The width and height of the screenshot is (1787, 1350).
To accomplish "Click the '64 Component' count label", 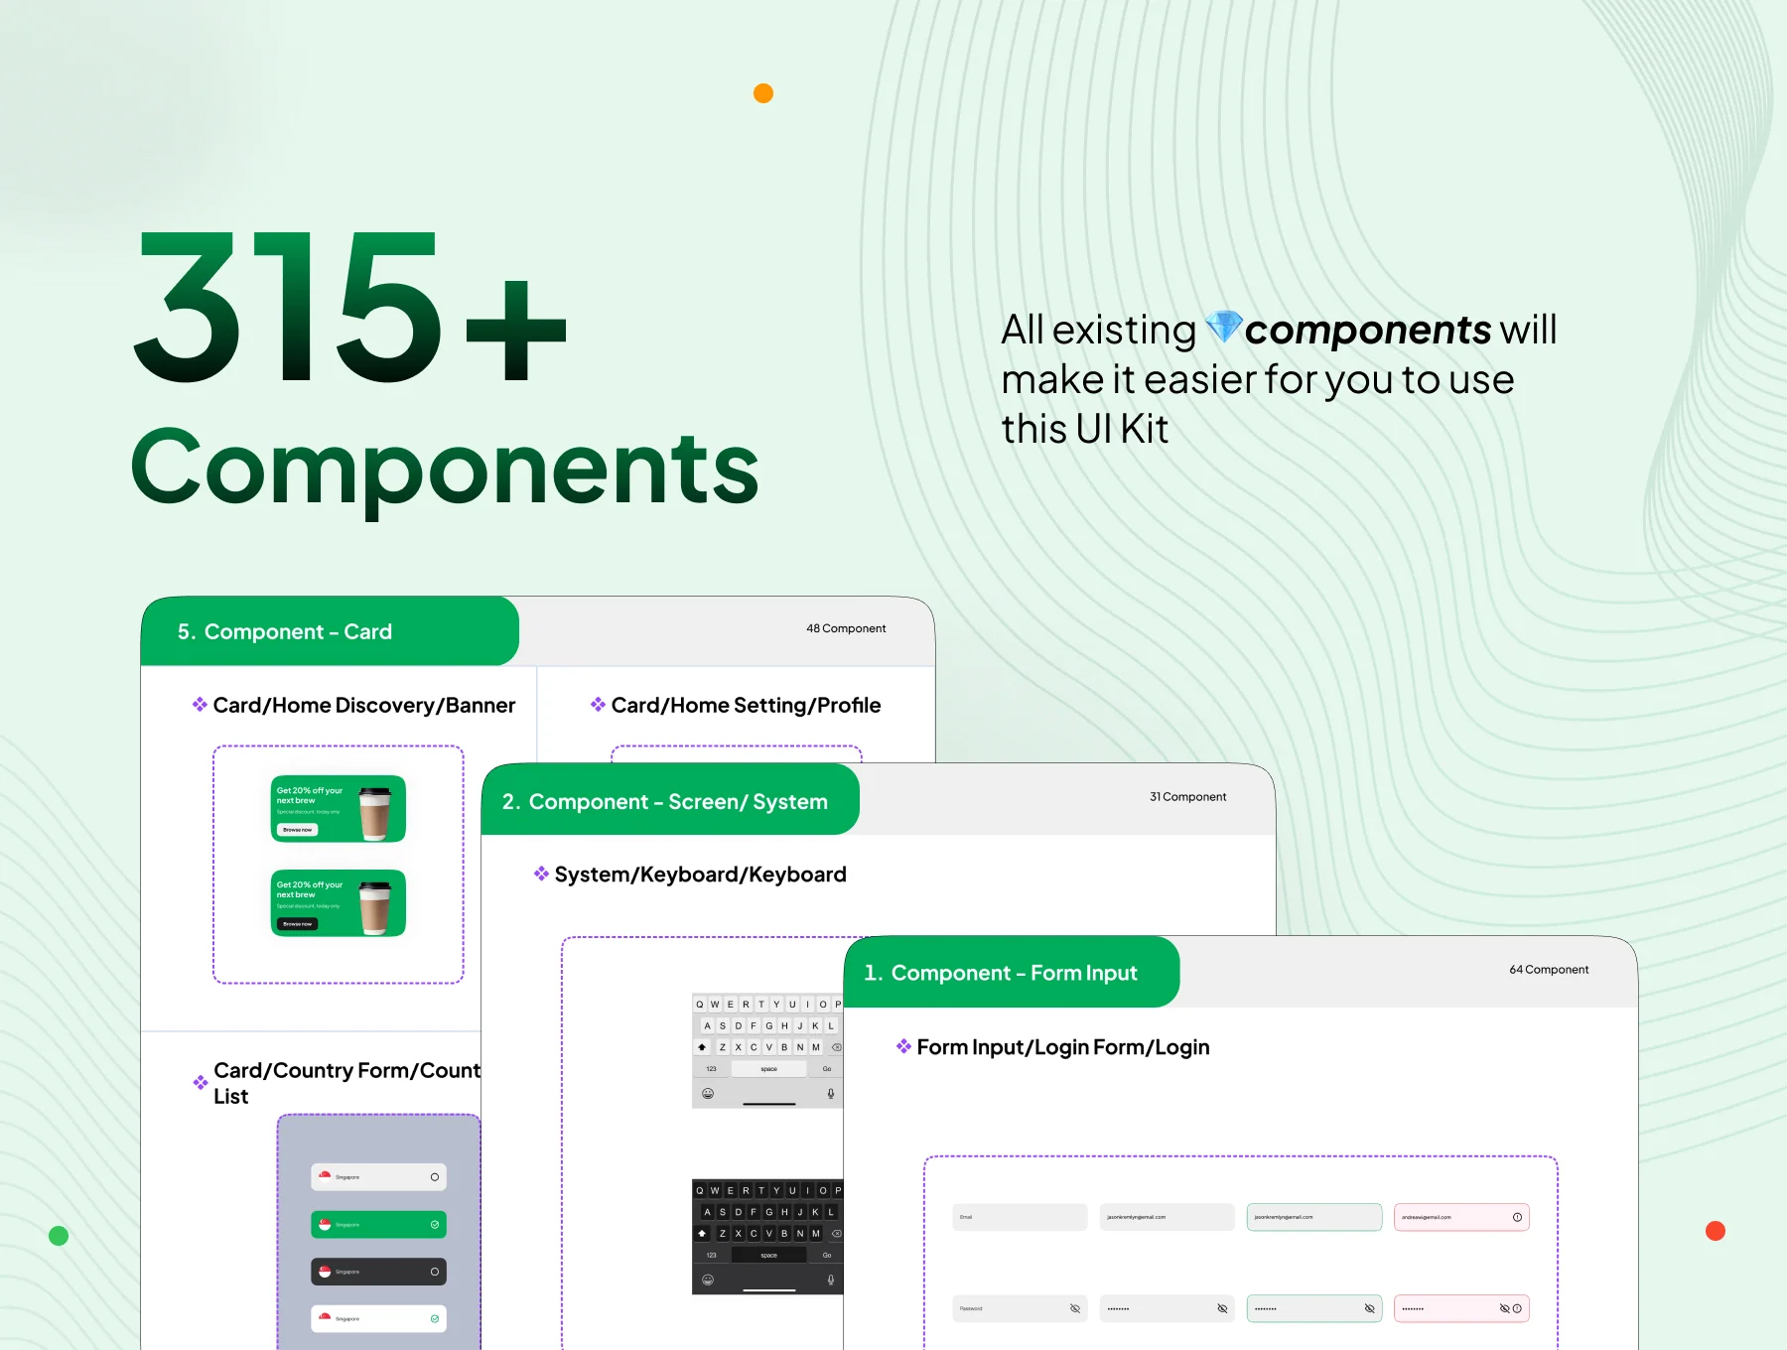I will pos(1549,970).
